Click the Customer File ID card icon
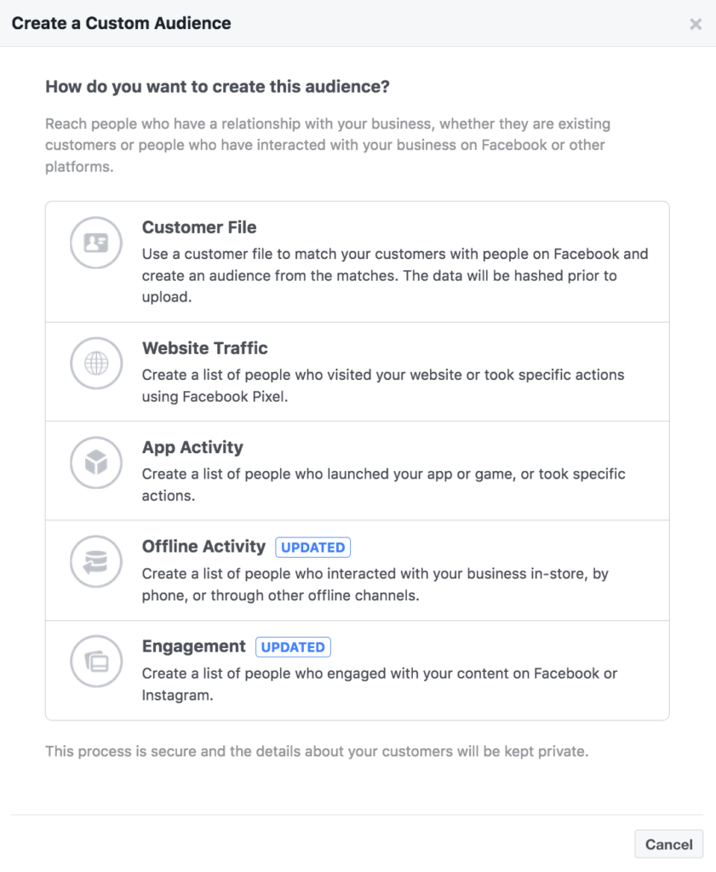The image size is (716, 872). [x=96, y=243]
